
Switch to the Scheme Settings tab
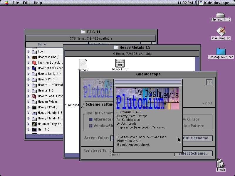pyautogui.click(x=99, y=104)
